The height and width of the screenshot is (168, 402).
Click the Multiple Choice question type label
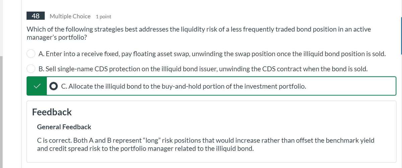coord(70,16)
